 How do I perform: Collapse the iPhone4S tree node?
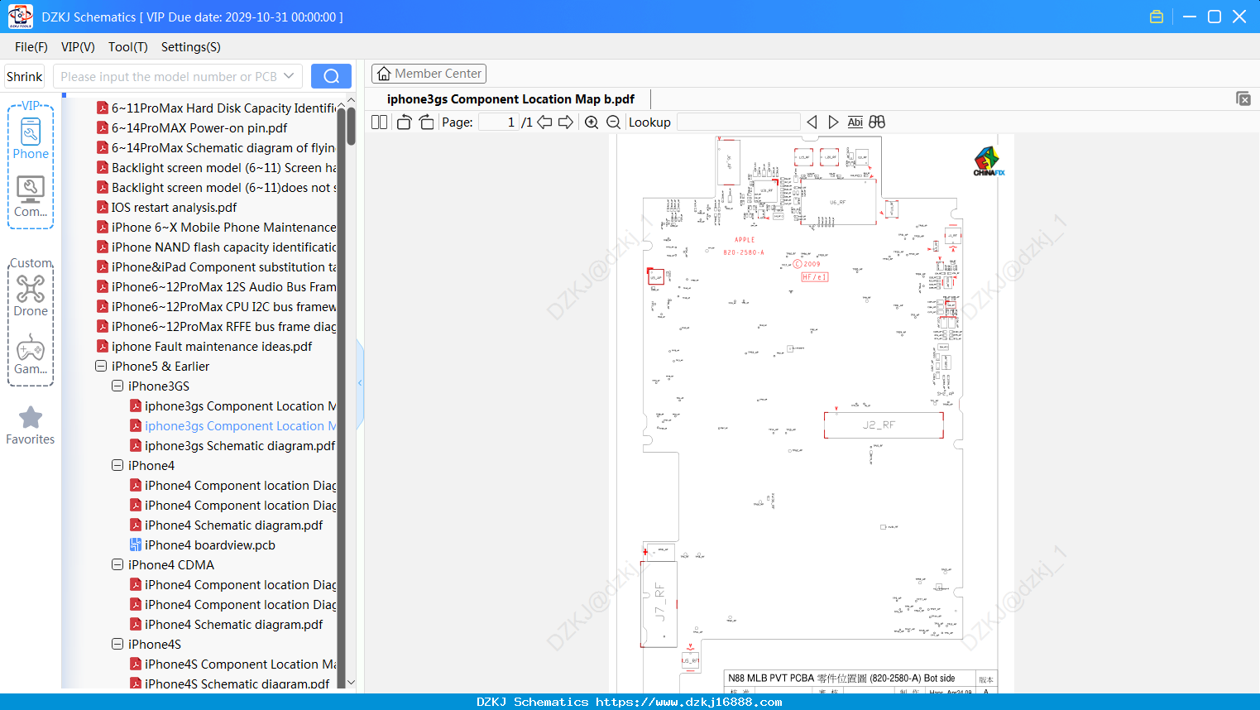coord(117,645)
